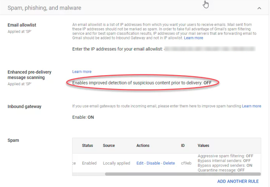Screen dimensions: 270x187
Task: Click ADD ANOTHER RULE button
Action: [238, 181]
